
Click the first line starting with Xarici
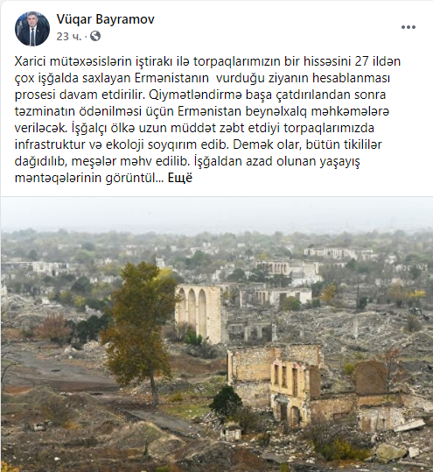coord(207,61)
